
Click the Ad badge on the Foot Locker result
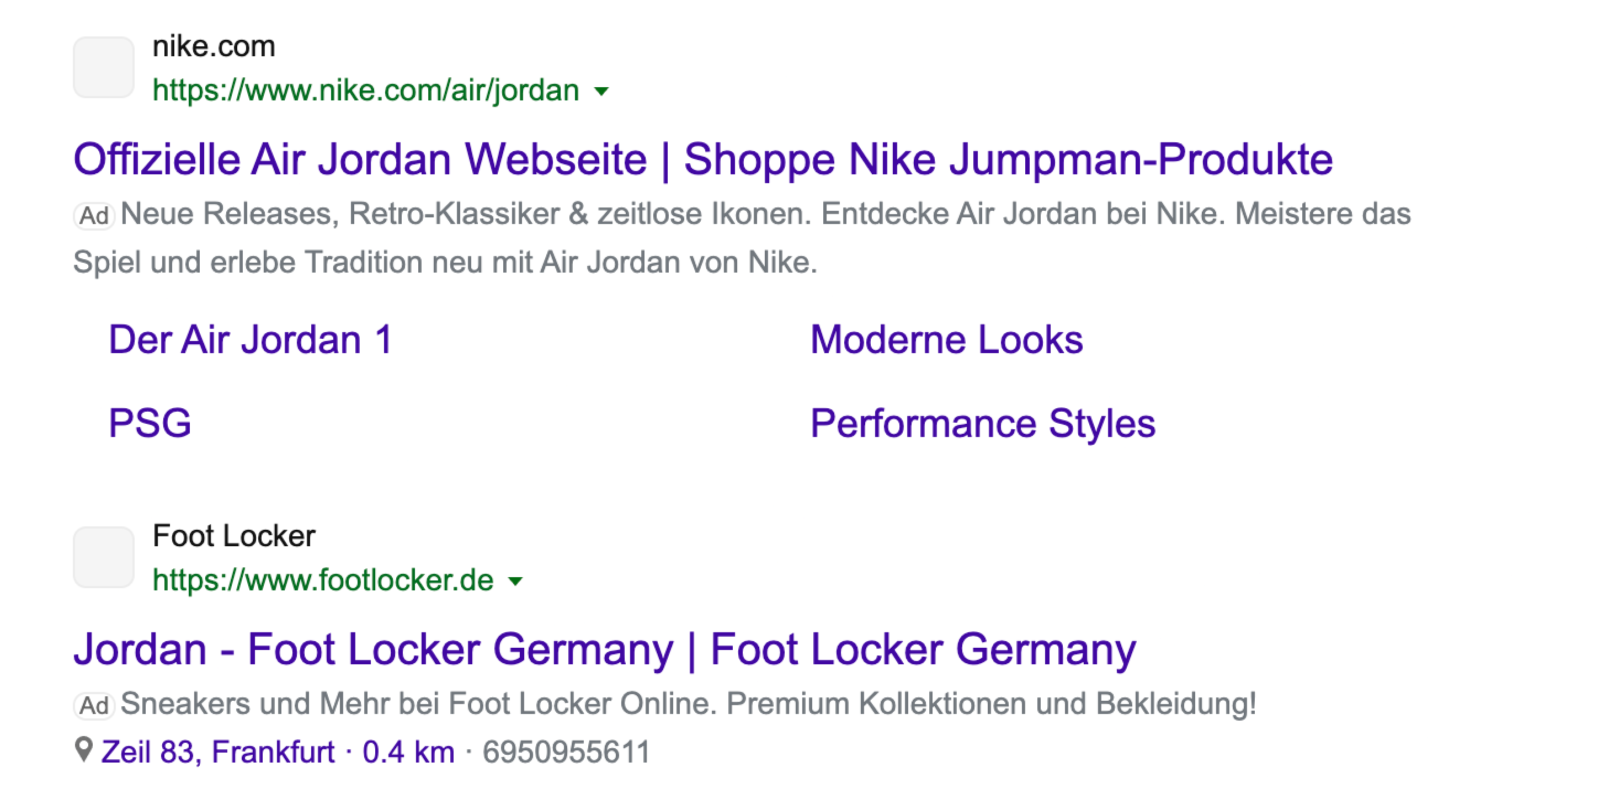click(94, 706)
